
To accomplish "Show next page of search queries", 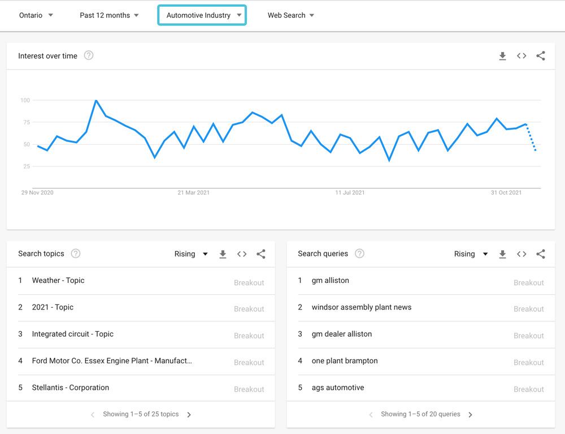I will [470, 415].
